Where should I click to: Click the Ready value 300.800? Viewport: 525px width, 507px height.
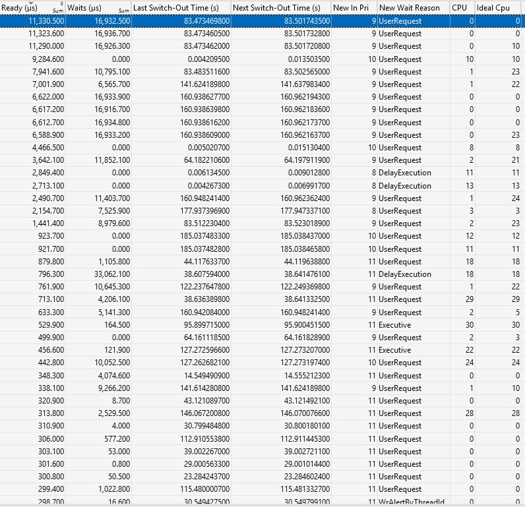click(51, 477)
